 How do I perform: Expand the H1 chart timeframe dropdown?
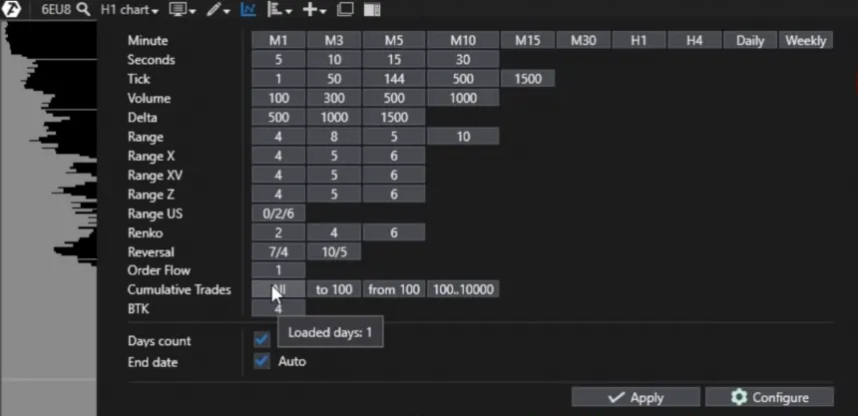pos(129,10)
